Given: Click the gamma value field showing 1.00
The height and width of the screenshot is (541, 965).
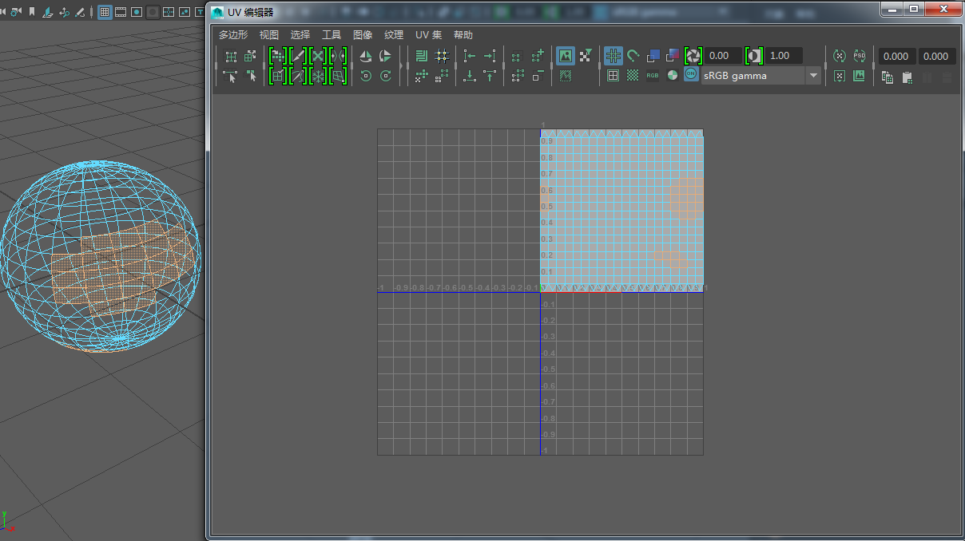Looking at the screenshot, I should coord(781,56).
